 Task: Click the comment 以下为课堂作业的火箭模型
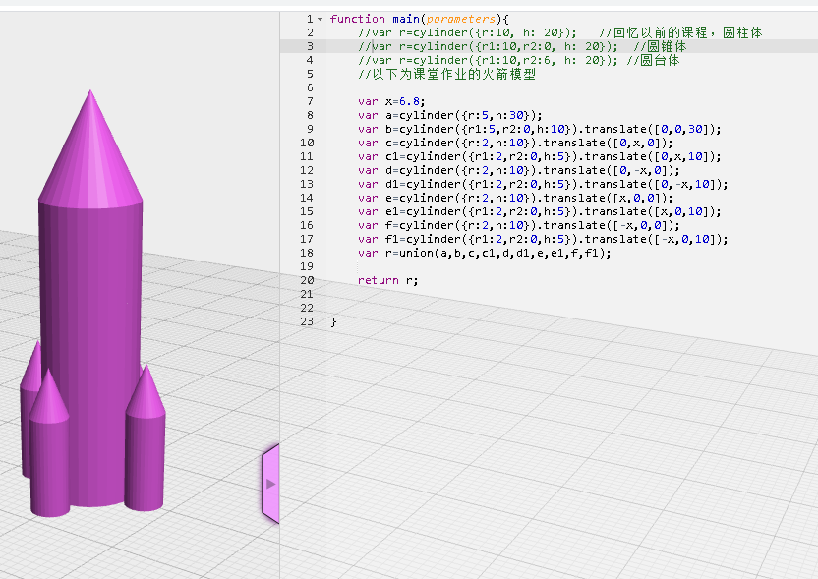(447, 74)
